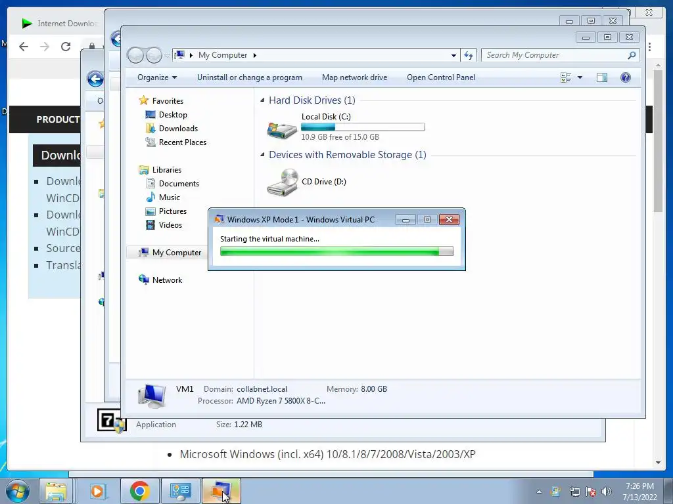Click the Chrome back arrow
The image size is (673, 504).
tap(24, 47)
